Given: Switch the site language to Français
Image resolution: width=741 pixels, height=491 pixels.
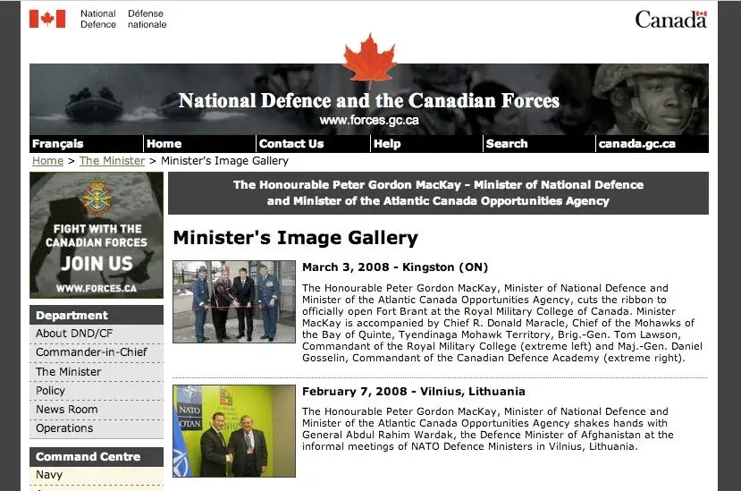Looking at the screenshot, I should click(x=58, y=144).
